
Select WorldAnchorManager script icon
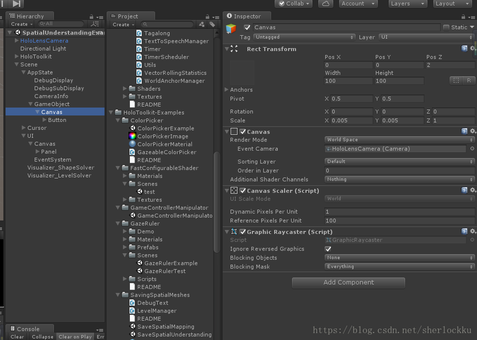click(139, 81)
